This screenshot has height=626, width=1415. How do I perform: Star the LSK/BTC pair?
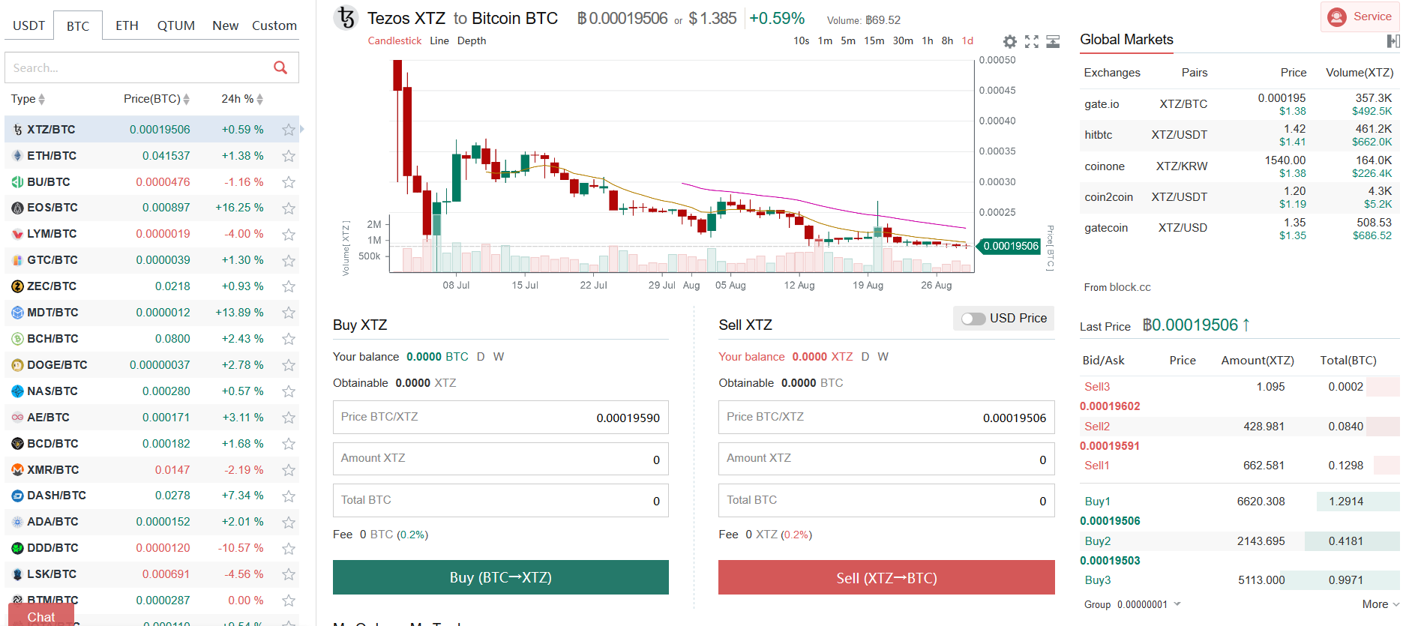click(x=289, y=574)
